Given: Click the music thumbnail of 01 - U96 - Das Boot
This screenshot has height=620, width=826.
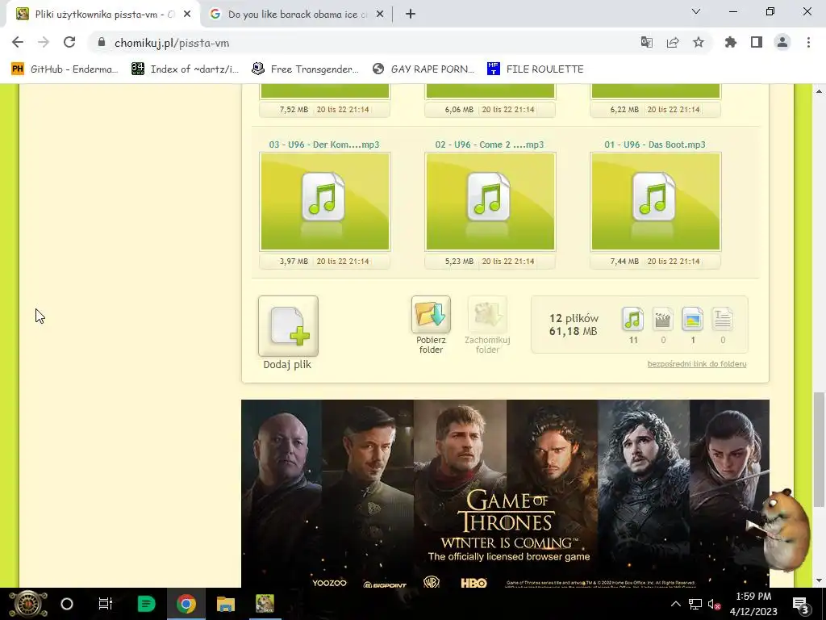Looking at the screenshot, I should 655,201.
